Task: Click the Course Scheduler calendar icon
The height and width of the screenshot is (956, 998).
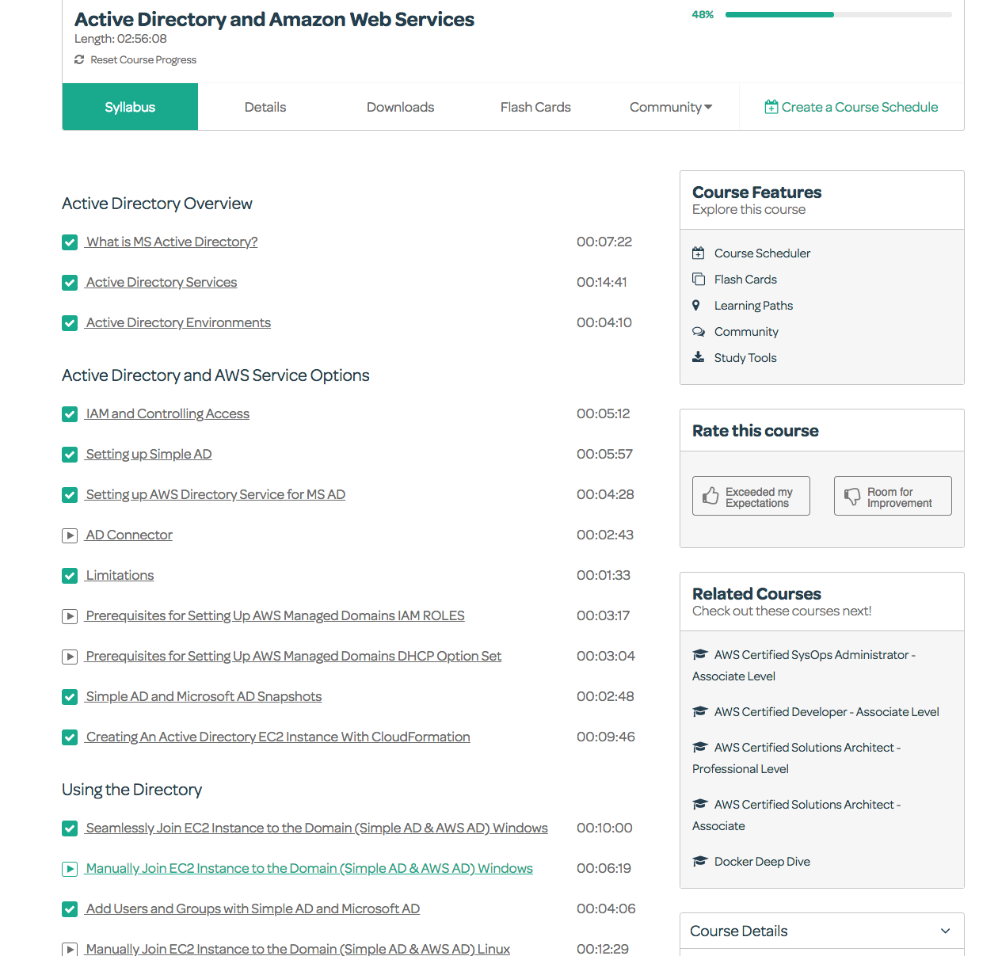Action: click(698, 253)
